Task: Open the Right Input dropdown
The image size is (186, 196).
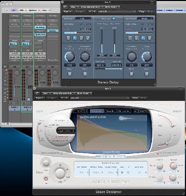Action: pyautogui.click(x=145, y=19)
